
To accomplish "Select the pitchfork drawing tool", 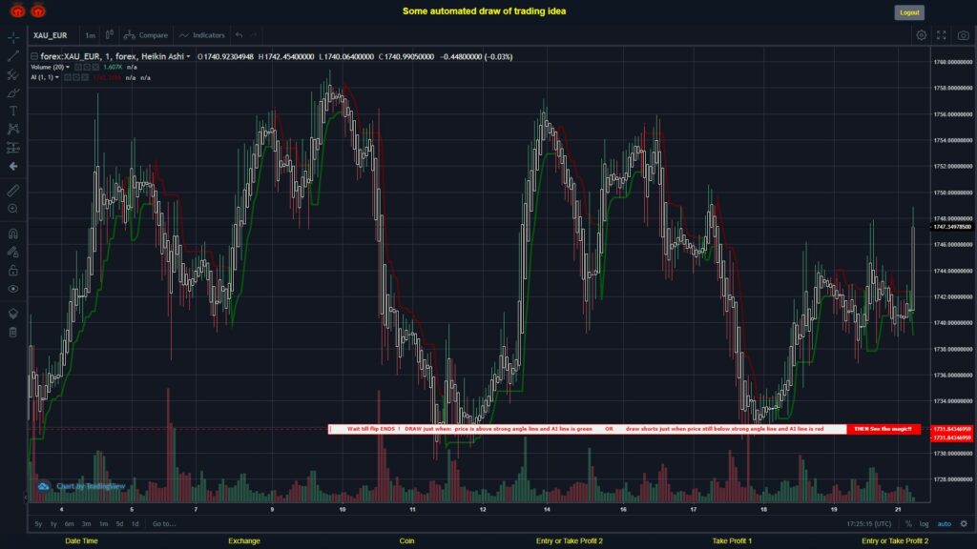I will coord(13,74).
